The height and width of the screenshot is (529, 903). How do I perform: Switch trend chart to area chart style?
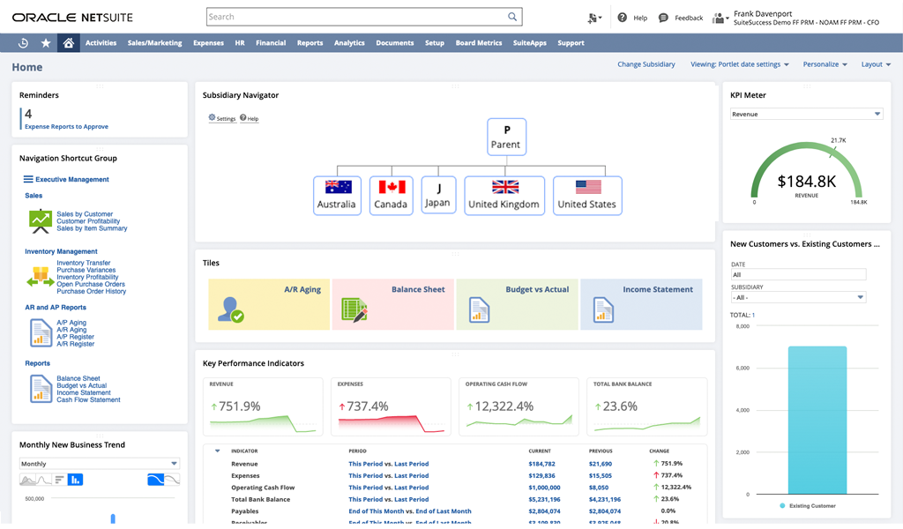[27, 480]
